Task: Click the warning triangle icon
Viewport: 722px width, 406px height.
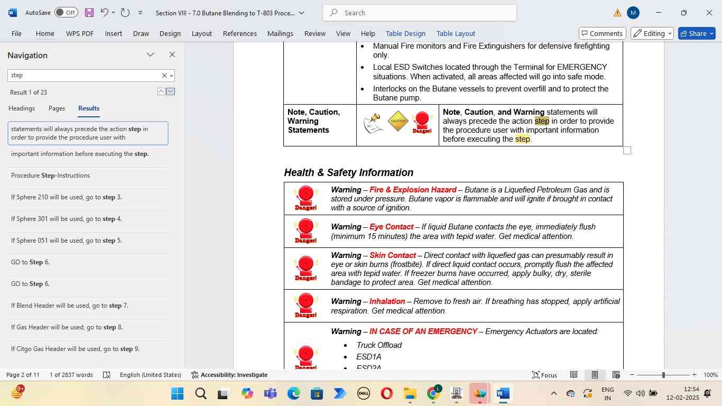Action: (x=617, y=13)
